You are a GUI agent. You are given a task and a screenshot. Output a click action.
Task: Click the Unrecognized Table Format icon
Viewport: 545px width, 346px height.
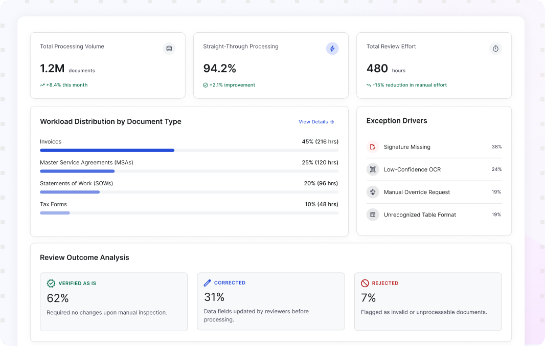click(x=373, y=215)
